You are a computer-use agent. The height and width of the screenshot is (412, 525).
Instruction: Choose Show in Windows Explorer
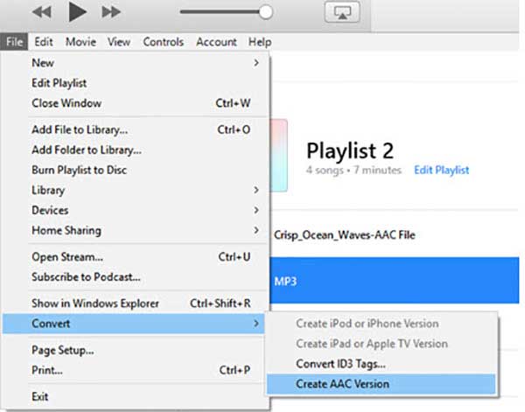point(134,304)
